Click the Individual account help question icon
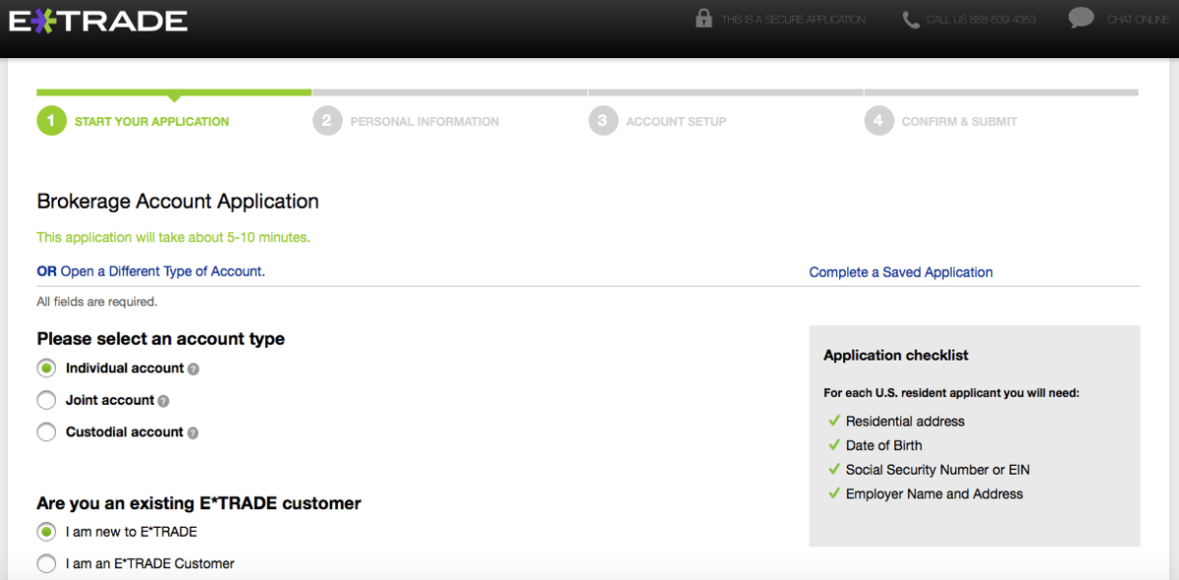 pyautogui.click(x=194, y=370)
